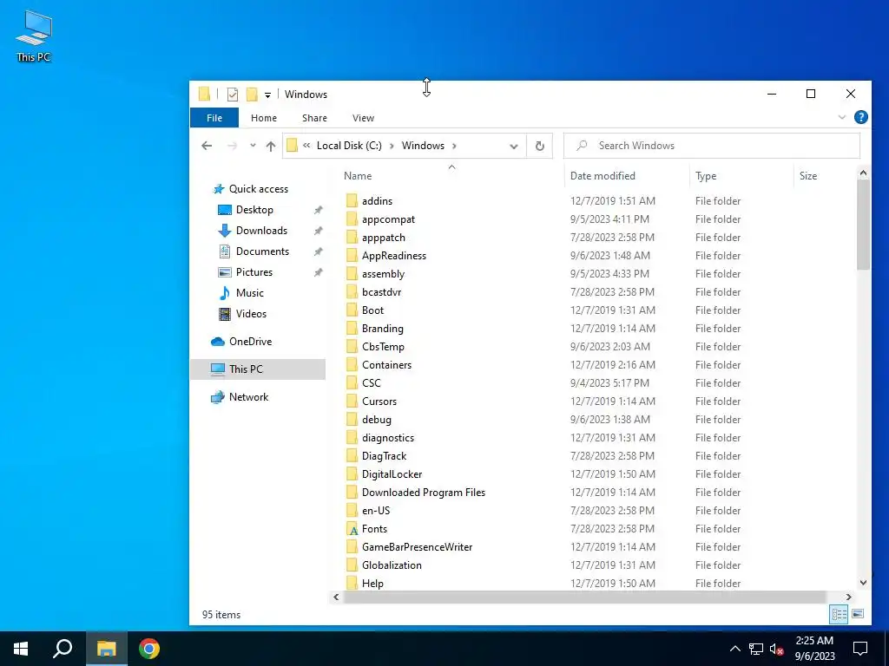The height and width of the screenshot is (666, 889).
Task: Switch to the Home ribbon tab
Action: coord(264,118)
